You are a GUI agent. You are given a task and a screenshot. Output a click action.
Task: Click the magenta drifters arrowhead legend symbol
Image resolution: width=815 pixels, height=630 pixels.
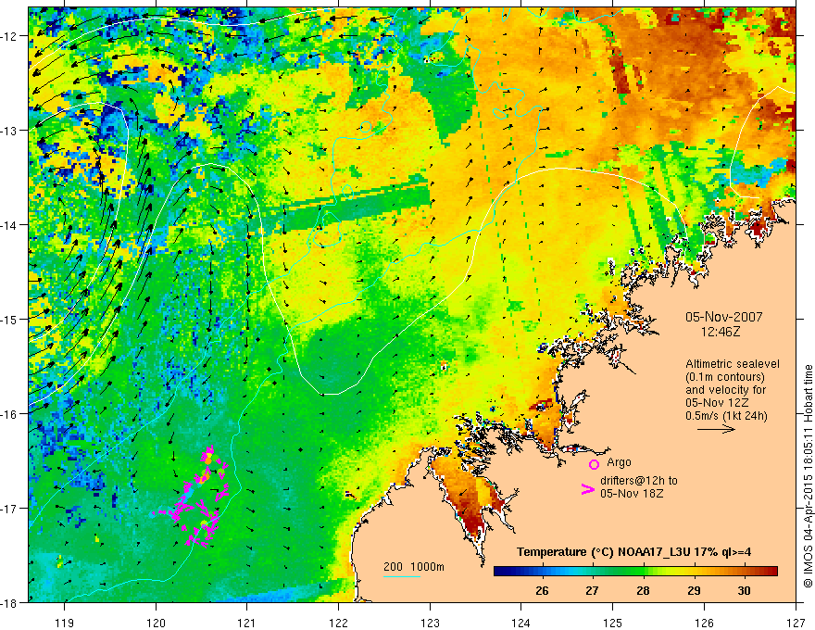[x=587, y=488]
